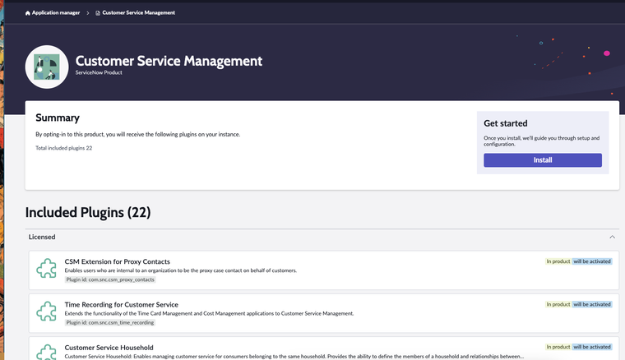Image resolution: width=625 pixels, height=360 pixels.
Task: Click will be activated badge for Customer Service Household
Action: pos(592,347)
